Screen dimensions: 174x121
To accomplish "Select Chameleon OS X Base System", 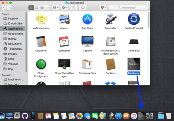I will (111, 41).
